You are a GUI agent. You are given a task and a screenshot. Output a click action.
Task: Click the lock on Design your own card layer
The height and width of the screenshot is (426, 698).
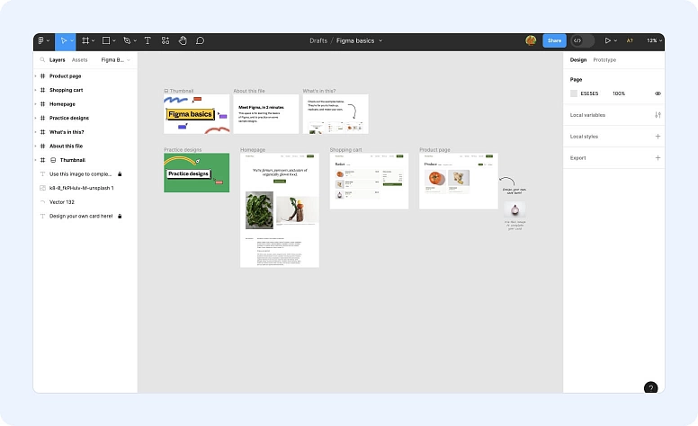click(x=120, y=216)
